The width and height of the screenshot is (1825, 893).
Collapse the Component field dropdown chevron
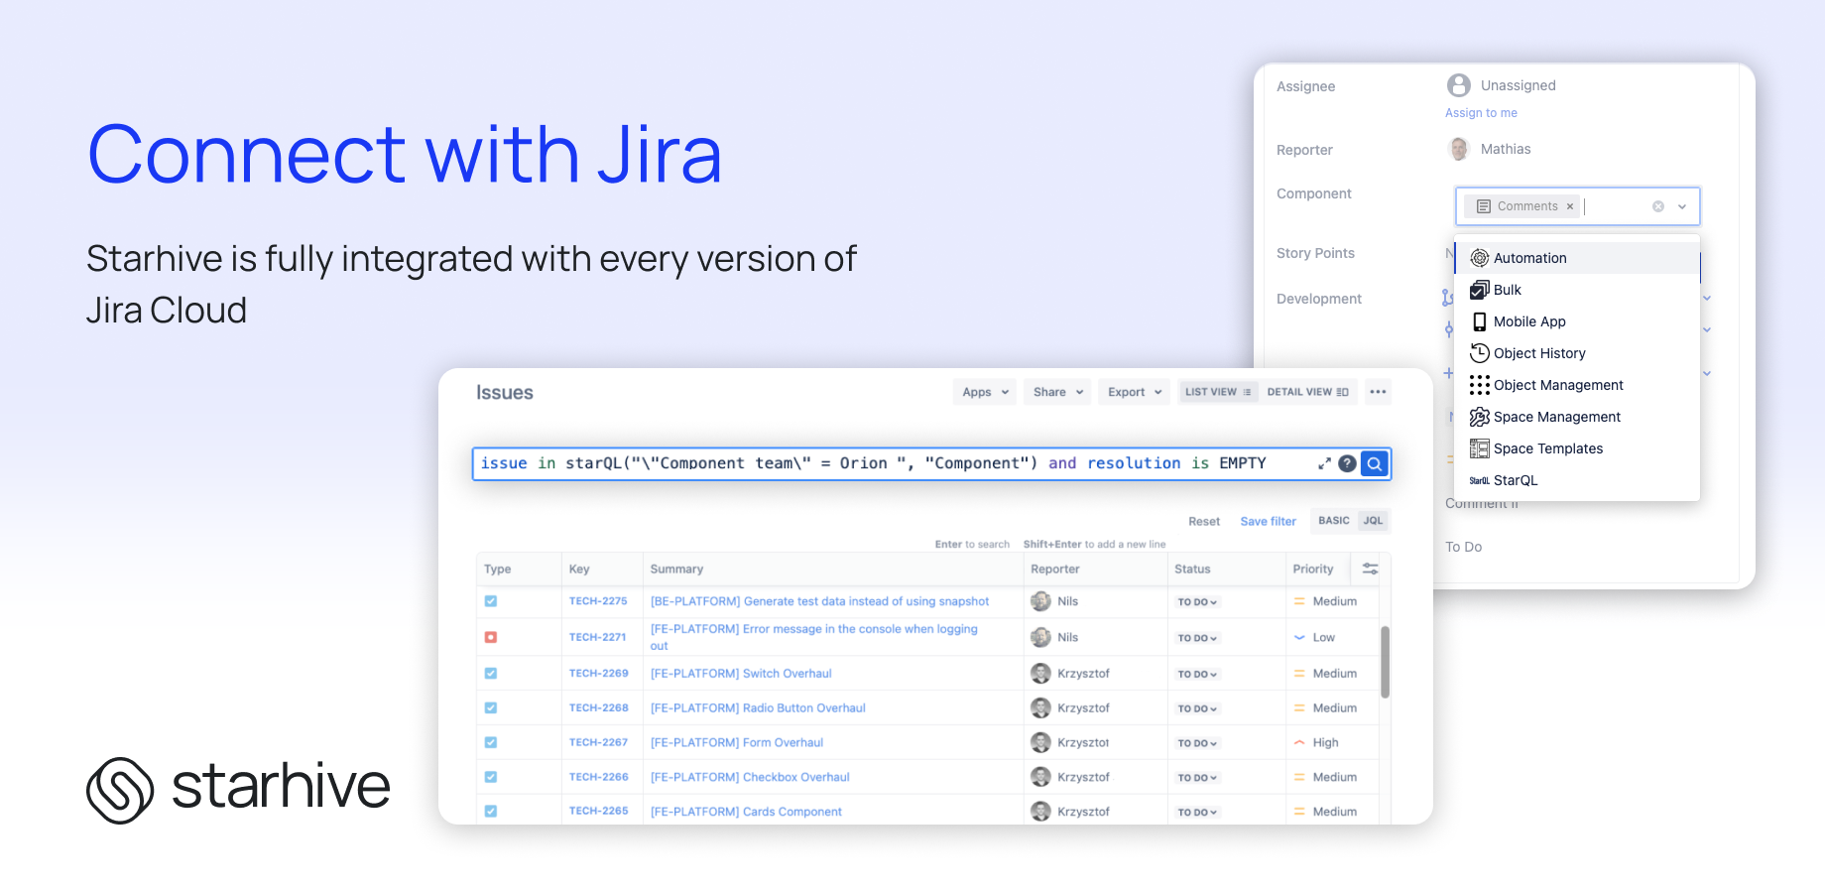tap(1682, 206)
